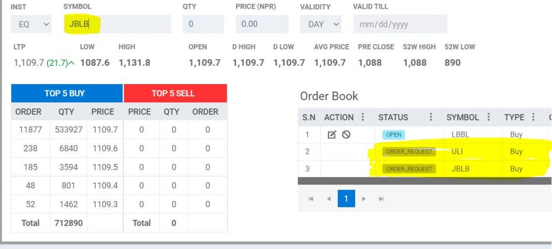Cancel the LBBL order with circle-slash icon
Viewport: 552px width, 249px height.
(346, 135)
